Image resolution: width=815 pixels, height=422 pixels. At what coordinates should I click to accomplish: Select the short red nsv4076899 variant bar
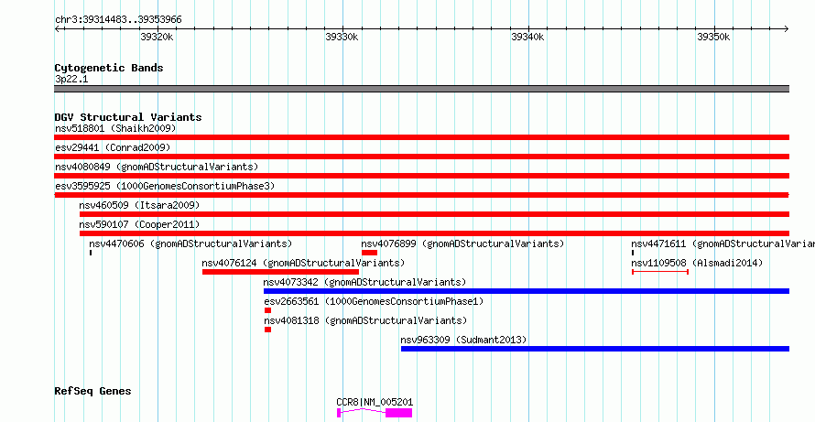(370, 253)
